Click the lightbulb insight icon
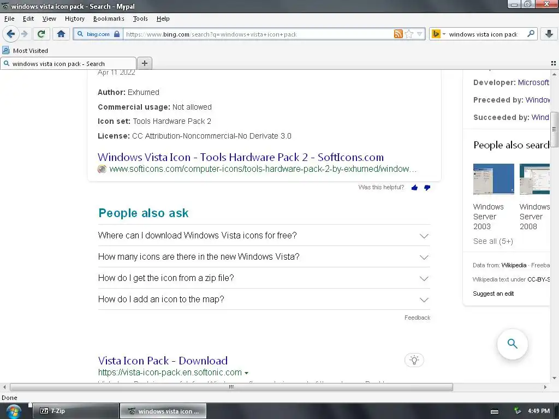Image resolution: width=559 pixels, height=419 pixels. point(414,360)
